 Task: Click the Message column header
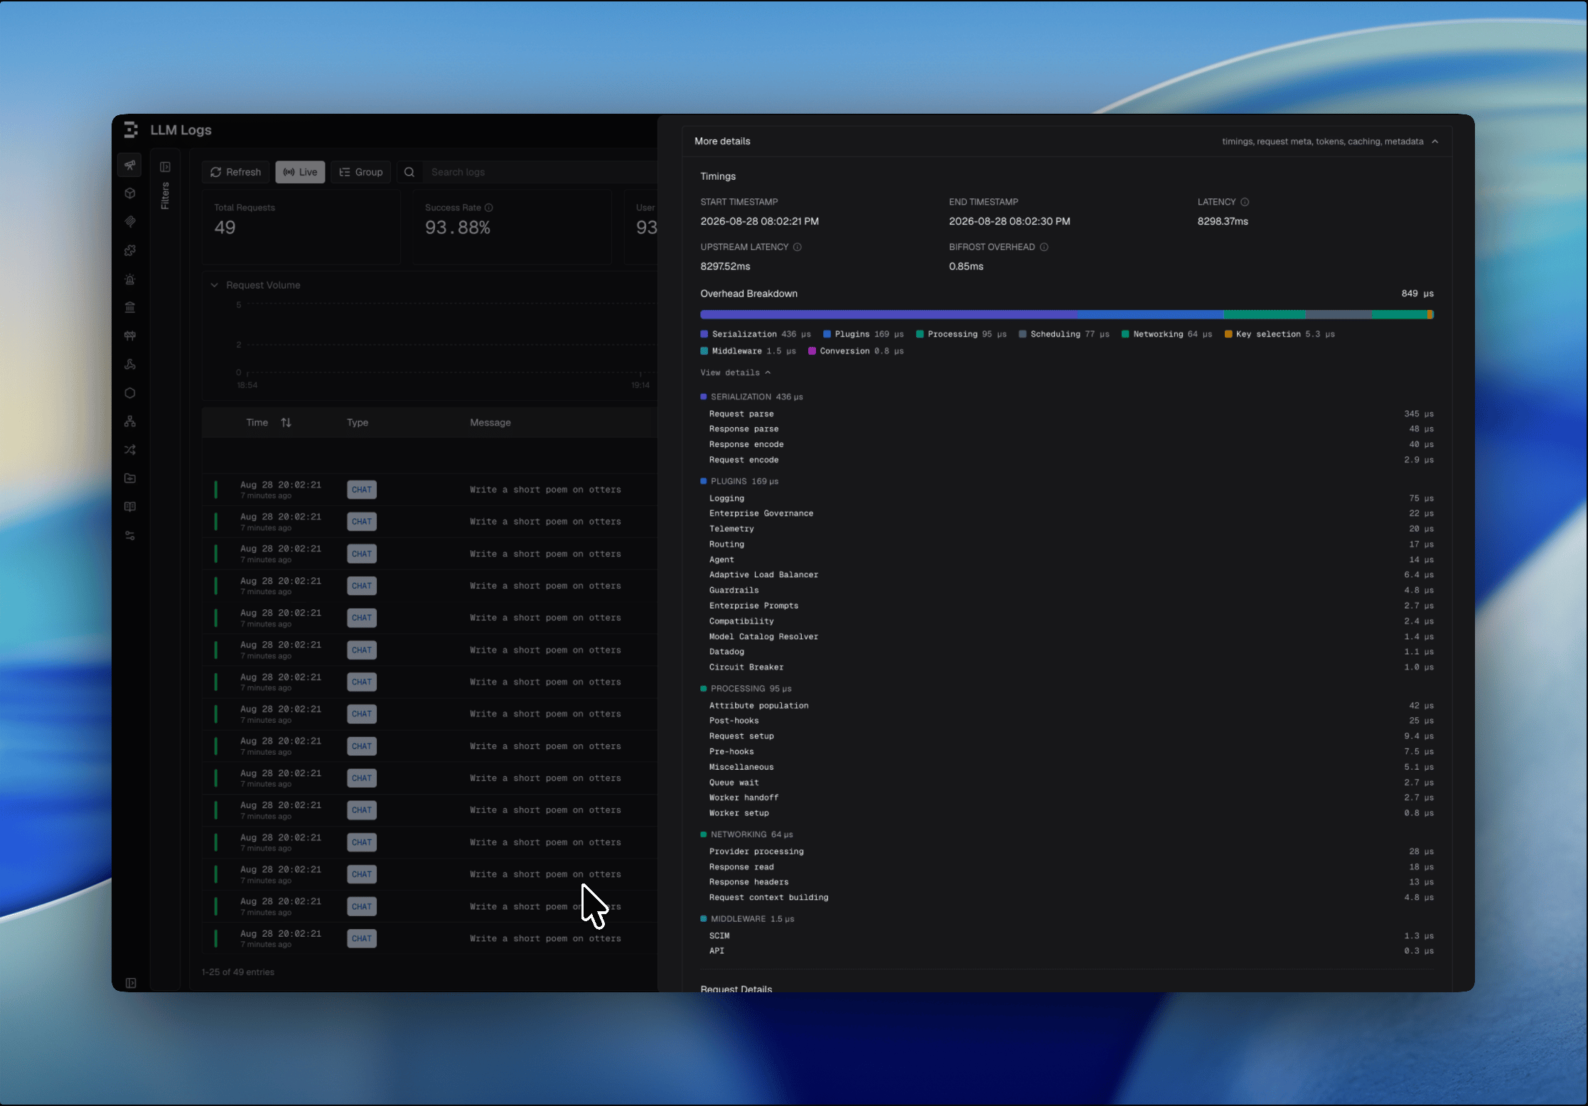click(490, 422)
